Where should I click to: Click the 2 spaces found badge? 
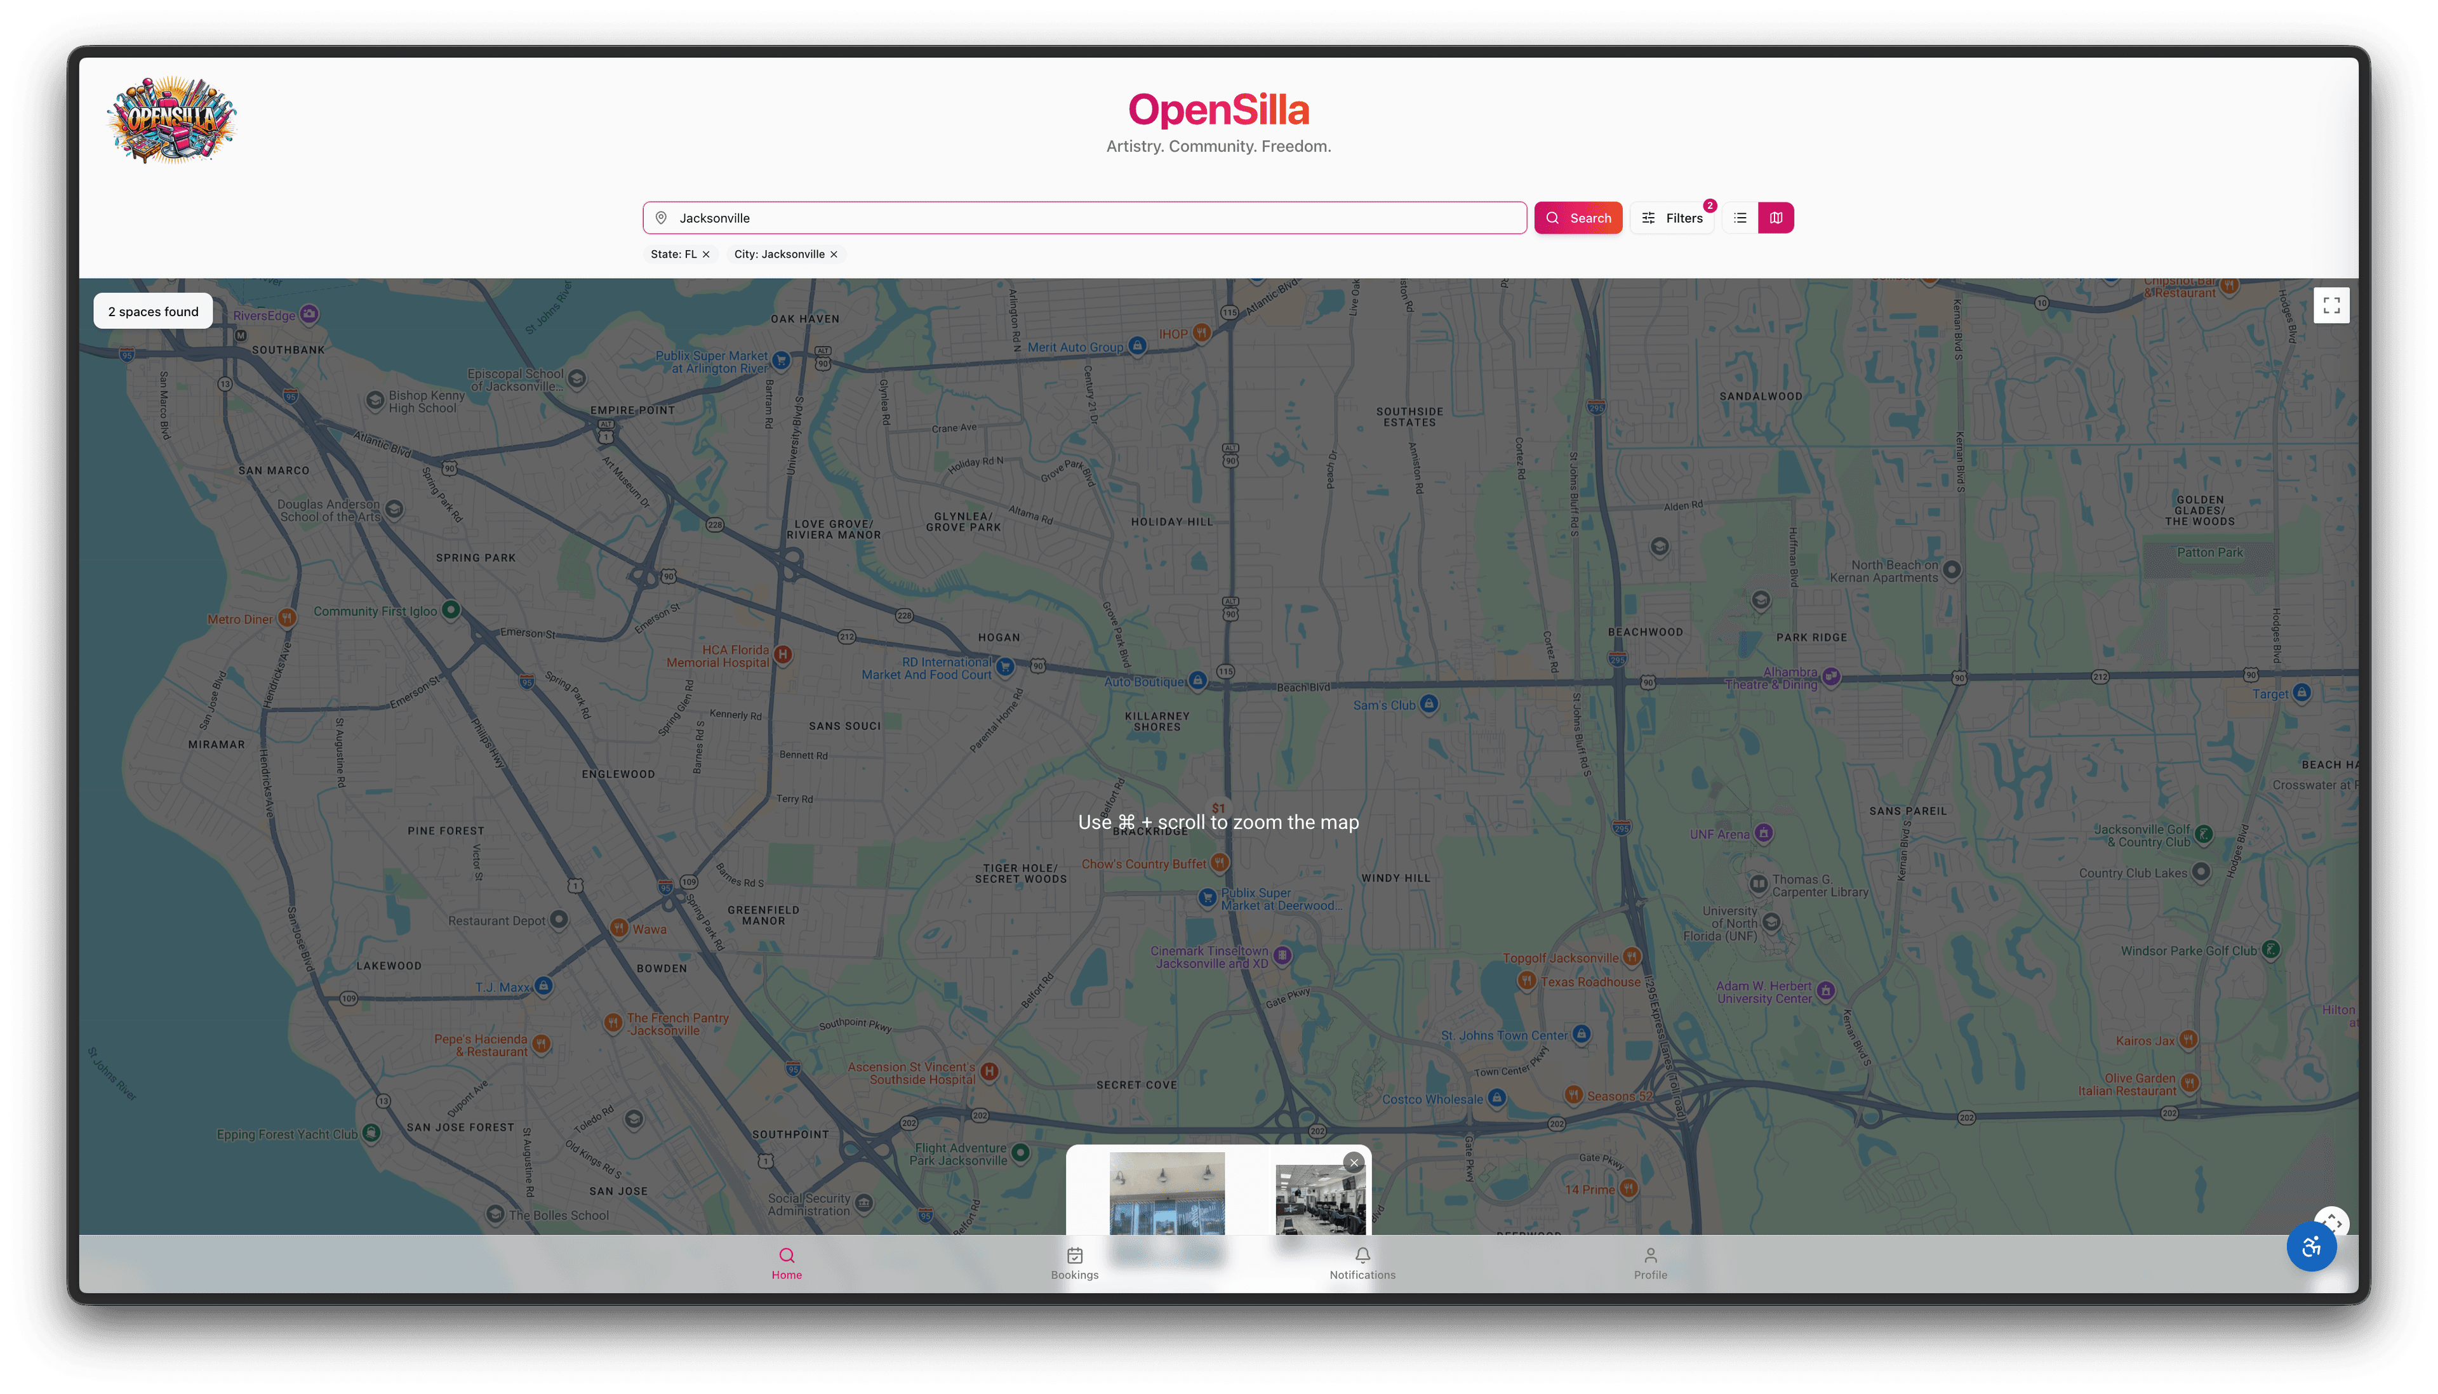[x=152, y=311]
